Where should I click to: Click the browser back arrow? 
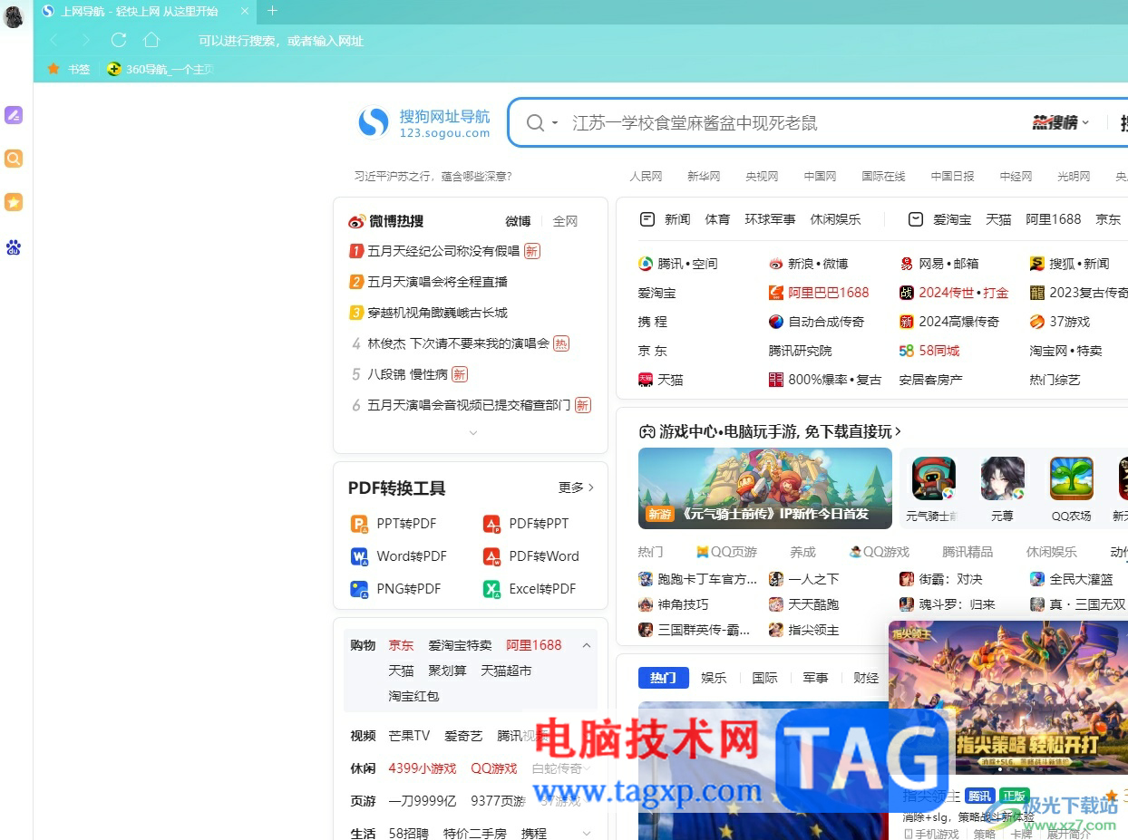point(53,40)
